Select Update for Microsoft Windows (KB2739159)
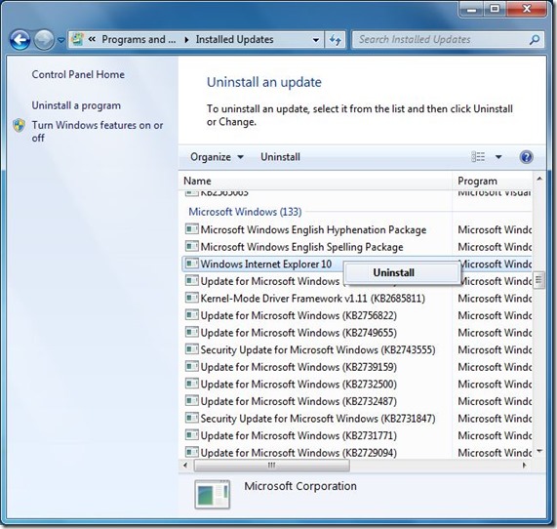The image size is (557, 529). (x=298, y=367)
